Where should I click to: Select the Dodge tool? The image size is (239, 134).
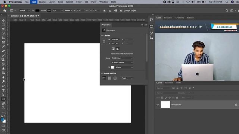click(x=3, y=82)
